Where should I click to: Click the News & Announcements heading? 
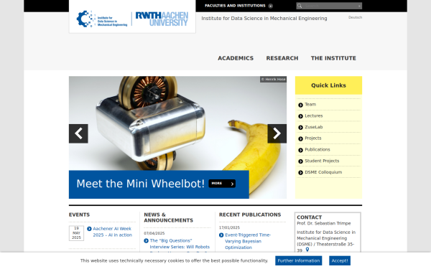pyautogui.click(x=169, y=217)
